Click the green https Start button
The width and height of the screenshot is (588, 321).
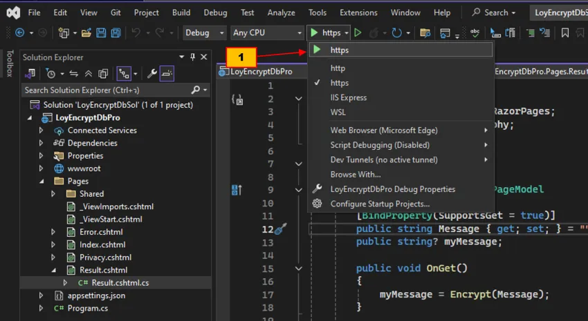(326, 32)
